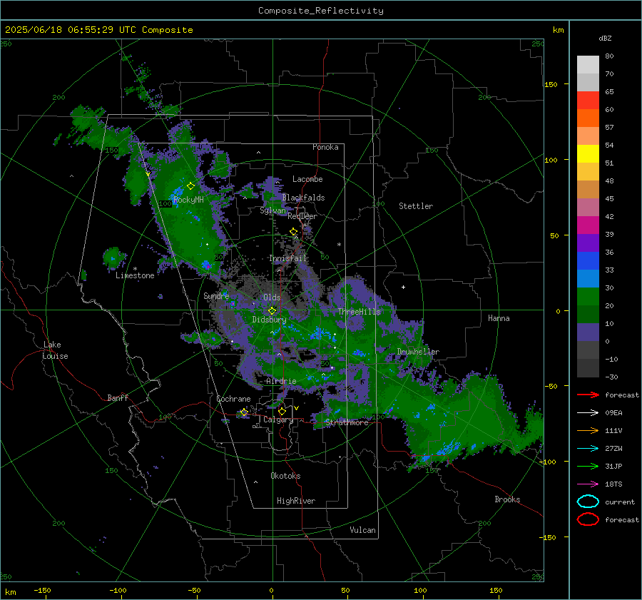Click the HighRiver map label
This screenshot has width=642, height=600.
pos(296,501)
